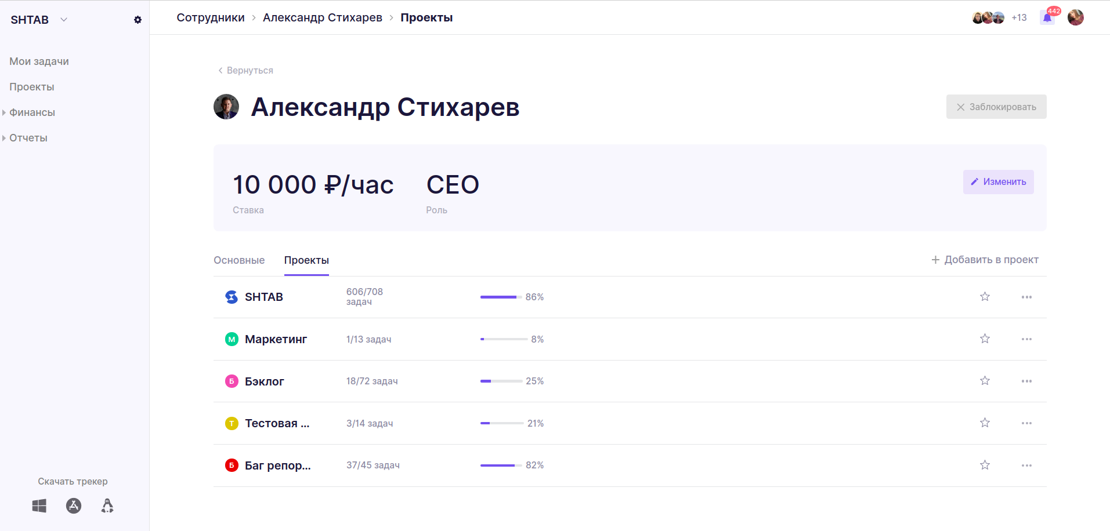The image size is (1110, 531).
Task: Click the Изменить button
Action: click(998, 182)
